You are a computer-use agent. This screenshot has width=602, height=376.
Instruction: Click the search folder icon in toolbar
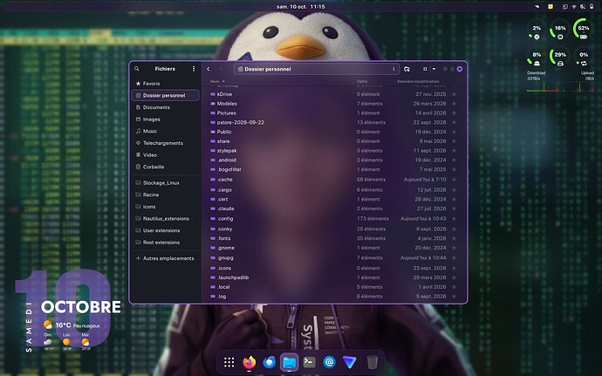pos(407,69)
